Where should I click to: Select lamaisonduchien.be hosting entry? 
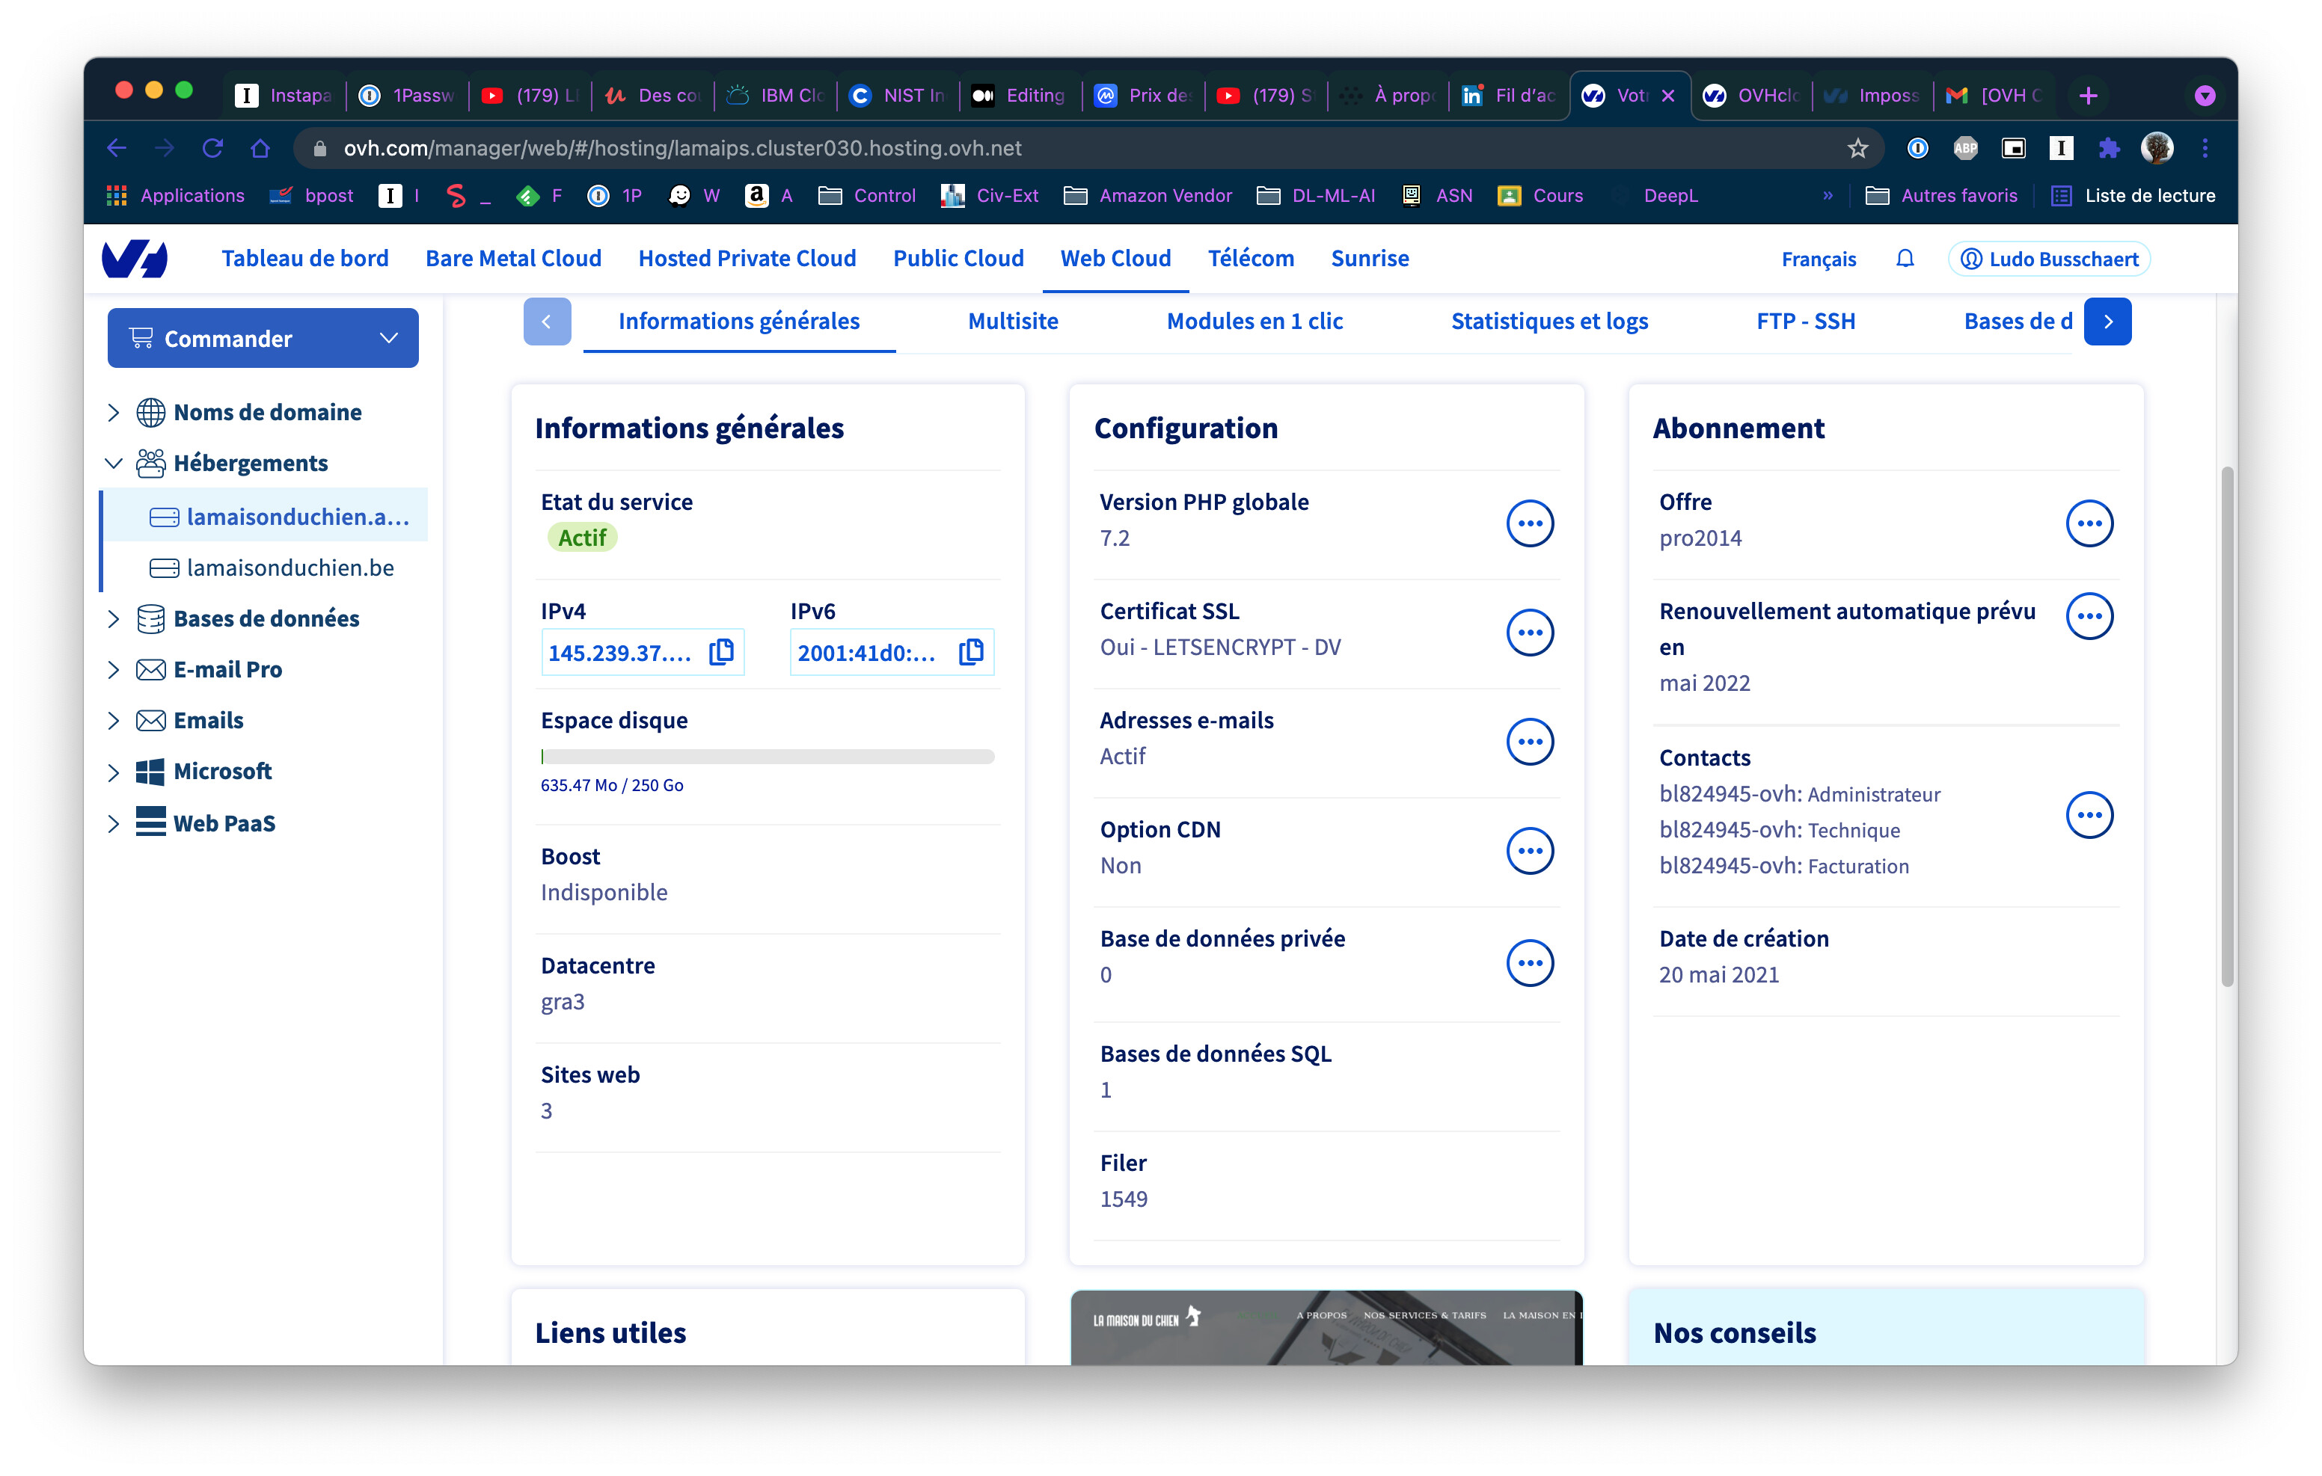(272, 568)
